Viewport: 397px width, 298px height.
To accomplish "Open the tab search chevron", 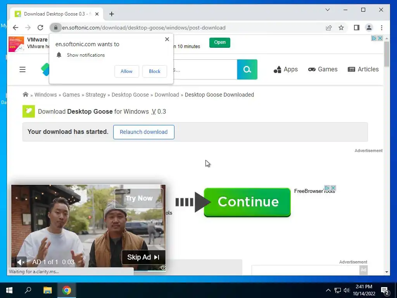I will (327, 10).
